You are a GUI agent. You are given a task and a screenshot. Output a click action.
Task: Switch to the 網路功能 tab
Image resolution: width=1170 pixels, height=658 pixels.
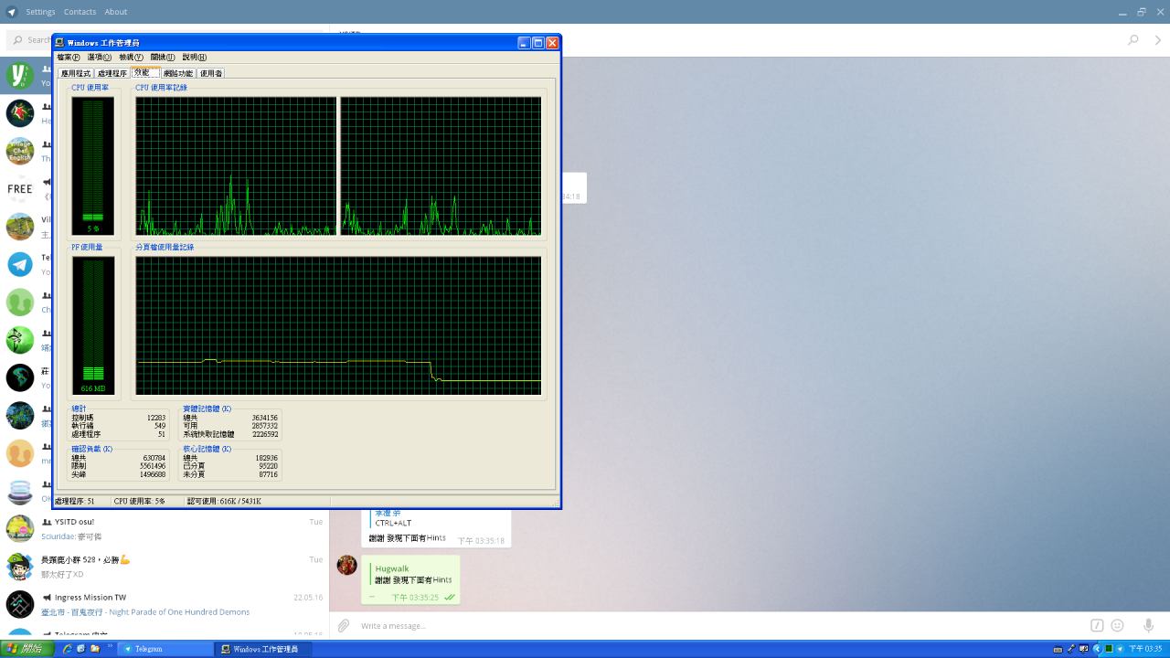[x=178, y=73]
